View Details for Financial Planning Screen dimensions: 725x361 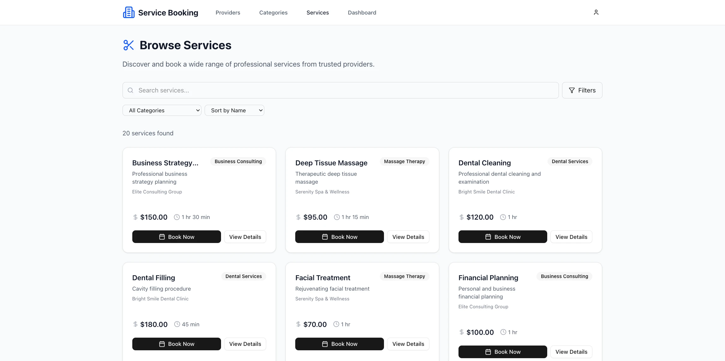[571, 352]
